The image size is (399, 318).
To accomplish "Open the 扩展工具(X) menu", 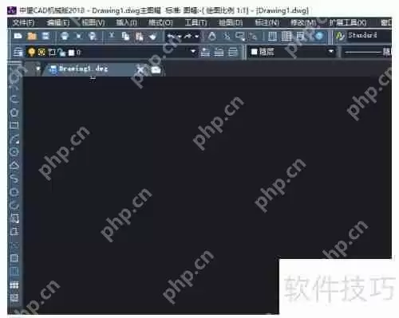I will [348, 23].
